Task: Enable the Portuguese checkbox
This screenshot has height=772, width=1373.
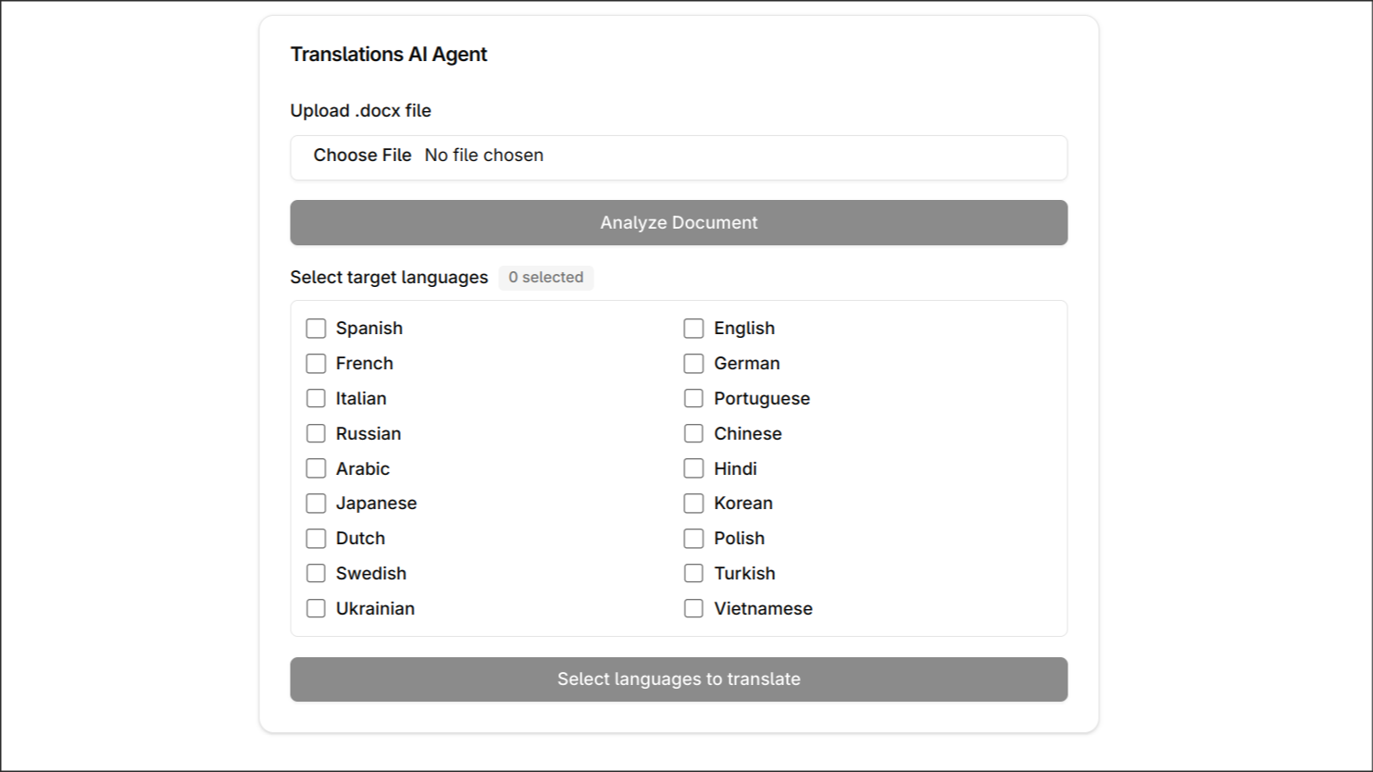Action: tap(693, 399)
